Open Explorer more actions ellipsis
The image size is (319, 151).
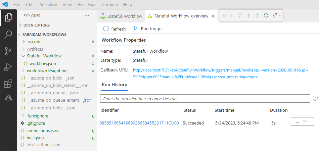click(x=87, y=16)
